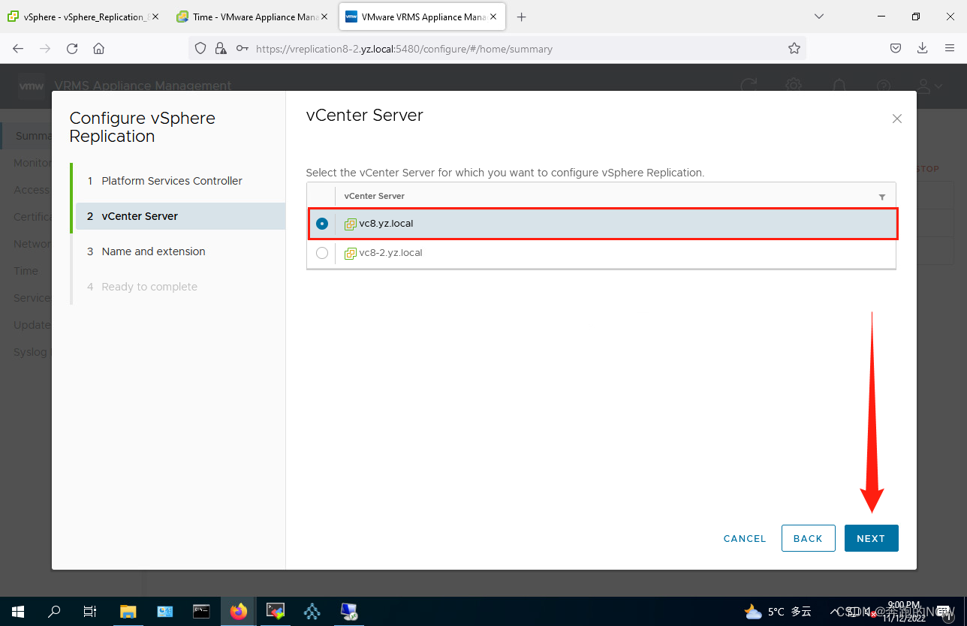Screen dimensions: 967x626
Task: Open the vCenter Server column filter icon
Action: tap(882, 196)
